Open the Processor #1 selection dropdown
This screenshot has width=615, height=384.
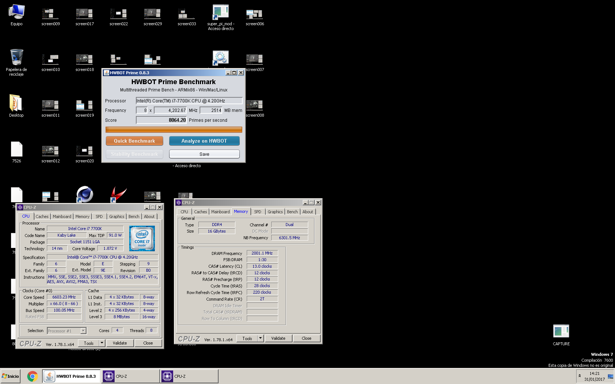tap(67, 331)
